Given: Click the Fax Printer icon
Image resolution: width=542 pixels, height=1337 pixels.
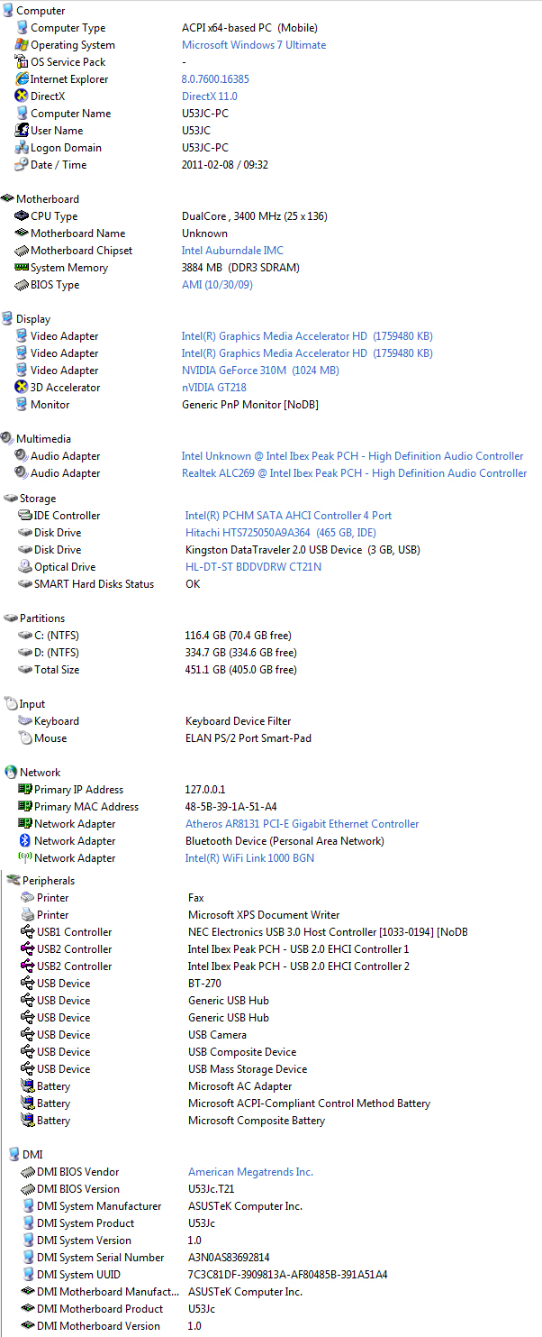Looking at the screenshot, I should click(x=28, y=898).
